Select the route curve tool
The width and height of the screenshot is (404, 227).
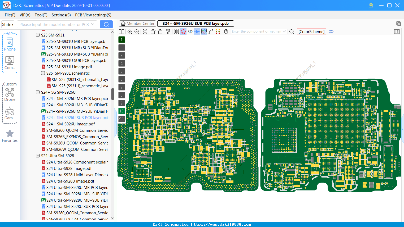211,31
